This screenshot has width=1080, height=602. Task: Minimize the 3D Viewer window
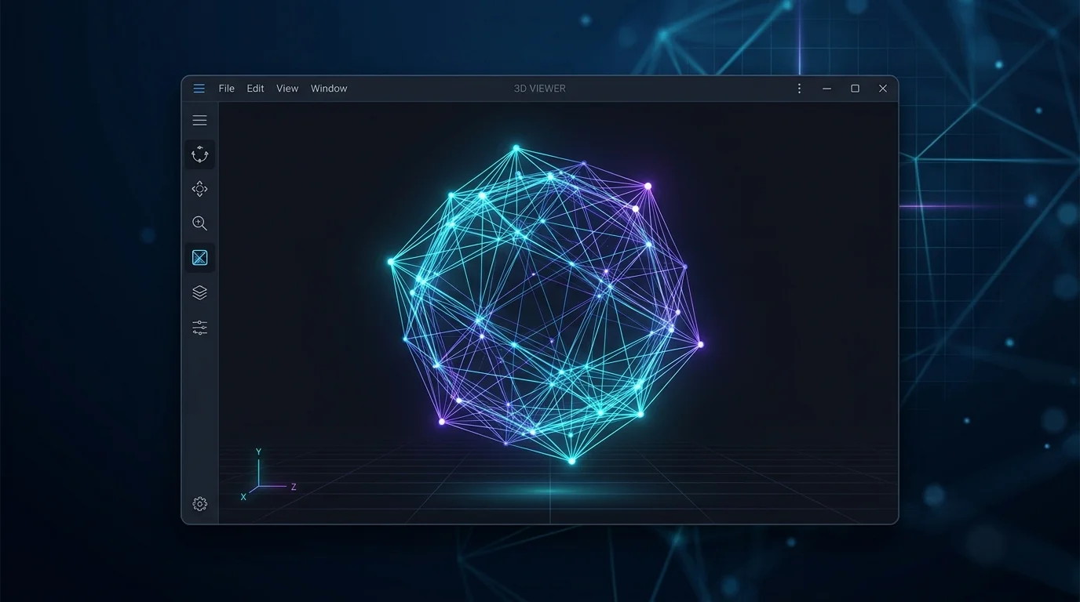point(826,89)
